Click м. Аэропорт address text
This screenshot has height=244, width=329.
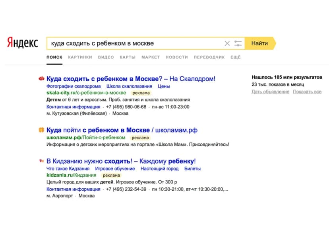(60, 196)
